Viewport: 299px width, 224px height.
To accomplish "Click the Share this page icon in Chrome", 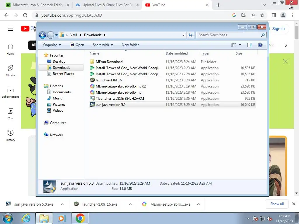I will [x=253, y=15].
